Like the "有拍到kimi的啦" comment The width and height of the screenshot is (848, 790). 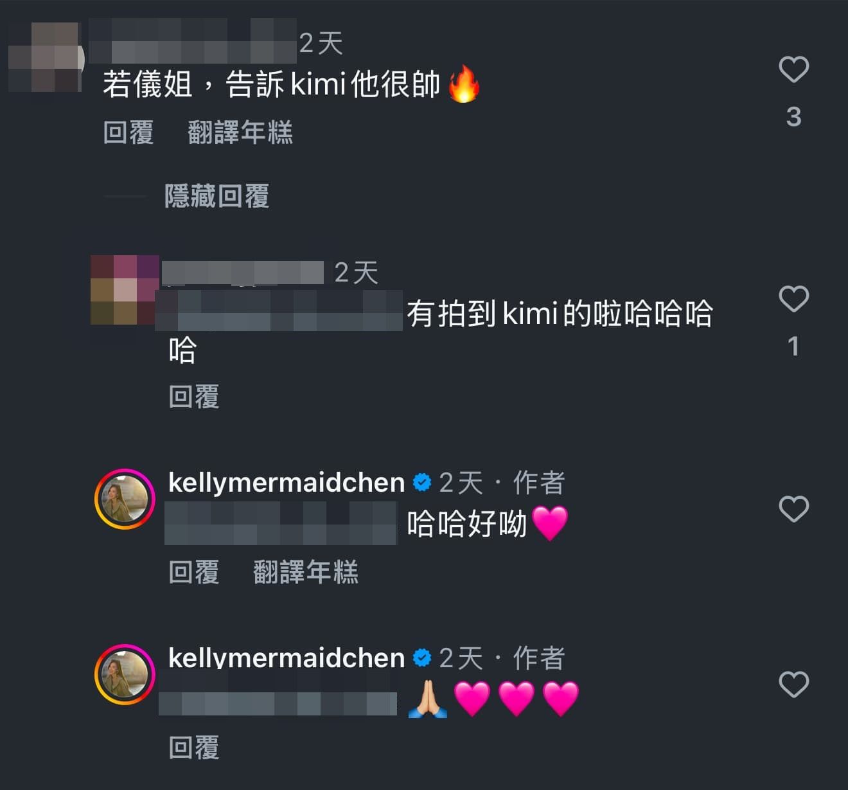[793, 299]
